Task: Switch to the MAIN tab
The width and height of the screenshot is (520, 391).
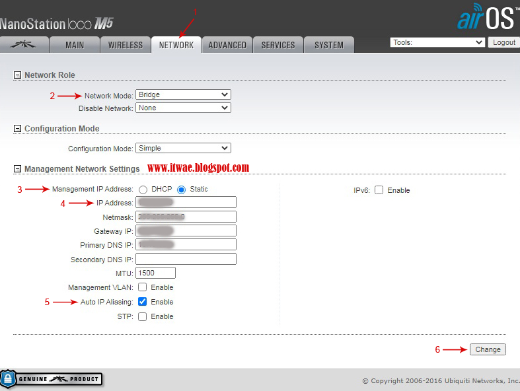Action: point(75,45)
